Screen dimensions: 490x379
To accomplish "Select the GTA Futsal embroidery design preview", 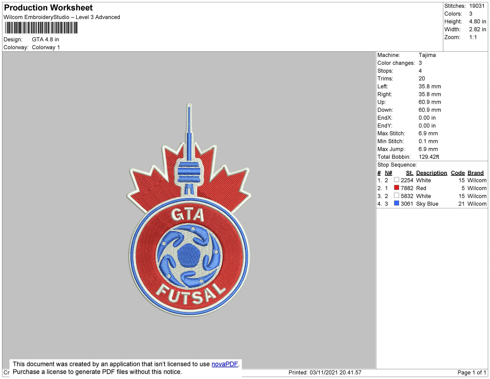I will point(189,210).
